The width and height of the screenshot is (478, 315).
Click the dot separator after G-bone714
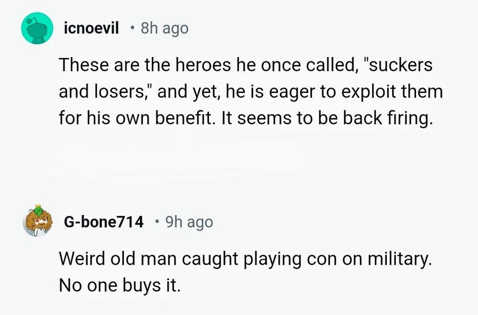(x=156, y=222)
